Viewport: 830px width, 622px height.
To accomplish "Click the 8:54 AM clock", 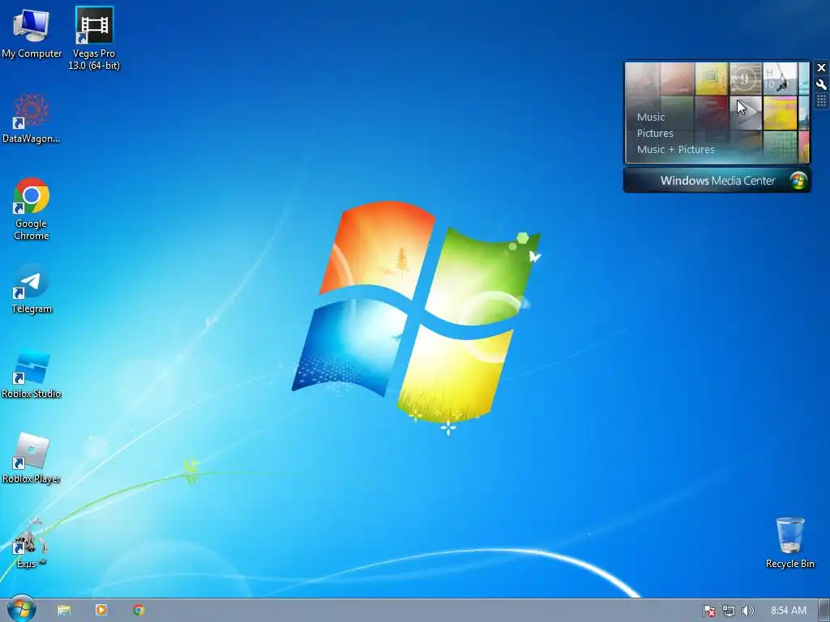I will tap(788, 611).
